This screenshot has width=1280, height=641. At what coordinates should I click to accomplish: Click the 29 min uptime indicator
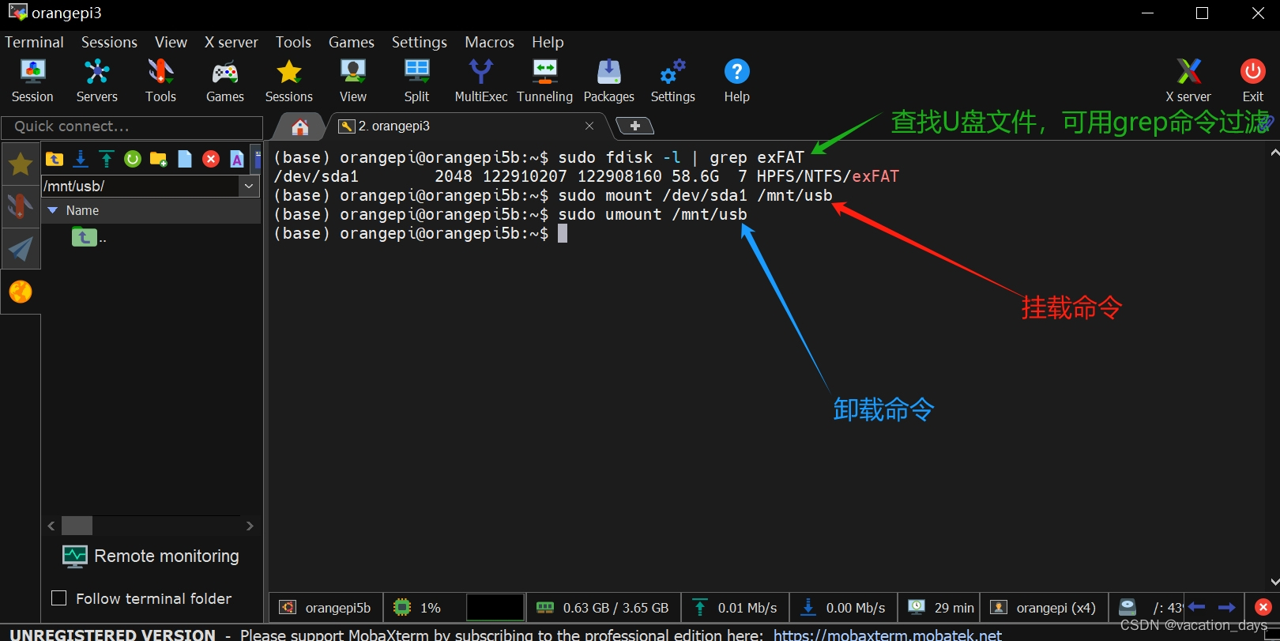pos(940,608)
